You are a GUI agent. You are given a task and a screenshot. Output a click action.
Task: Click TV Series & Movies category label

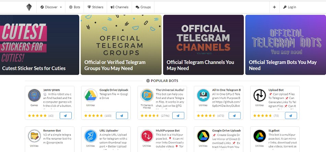147,106
